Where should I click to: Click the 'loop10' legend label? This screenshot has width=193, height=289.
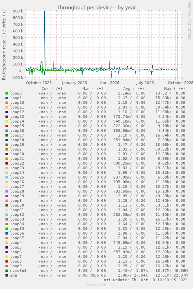(x=17, y=103)
